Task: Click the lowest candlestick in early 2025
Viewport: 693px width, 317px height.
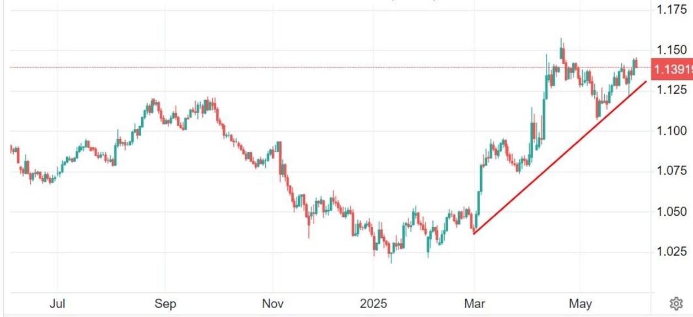Action: pyautogui.click(x=391, y=258)
